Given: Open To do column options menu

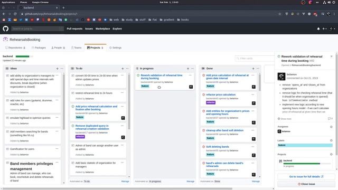Looking at the screenshot, I should point(127,69).
